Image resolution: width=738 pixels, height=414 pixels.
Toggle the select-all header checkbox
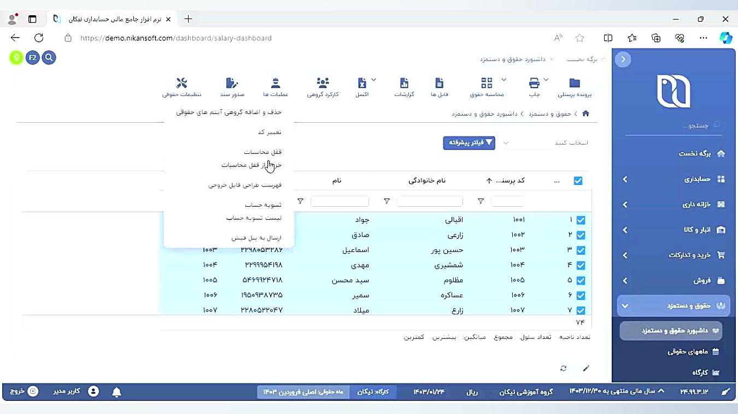click(578, 181)
